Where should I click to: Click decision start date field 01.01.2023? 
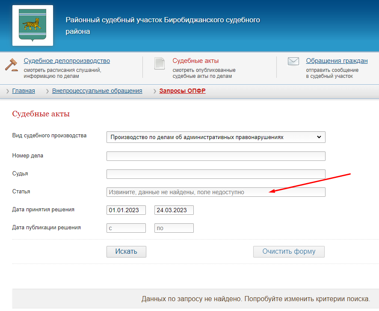[126, 210]
